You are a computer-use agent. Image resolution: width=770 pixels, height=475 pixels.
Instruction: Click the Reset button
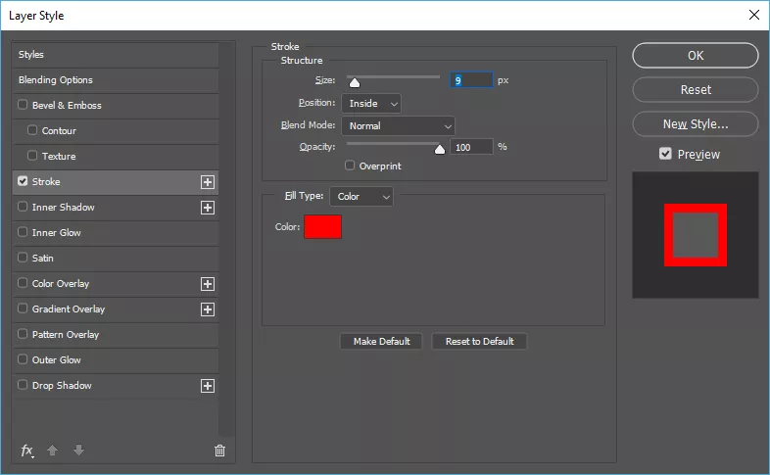(696, 90)
